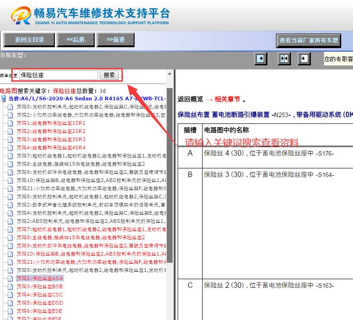The width and height of the screenshot is (353, 320).
Task: Select root node 当前:A6/L/S6-2020-A6 Sedan 2.0
Action: (87, 98)
